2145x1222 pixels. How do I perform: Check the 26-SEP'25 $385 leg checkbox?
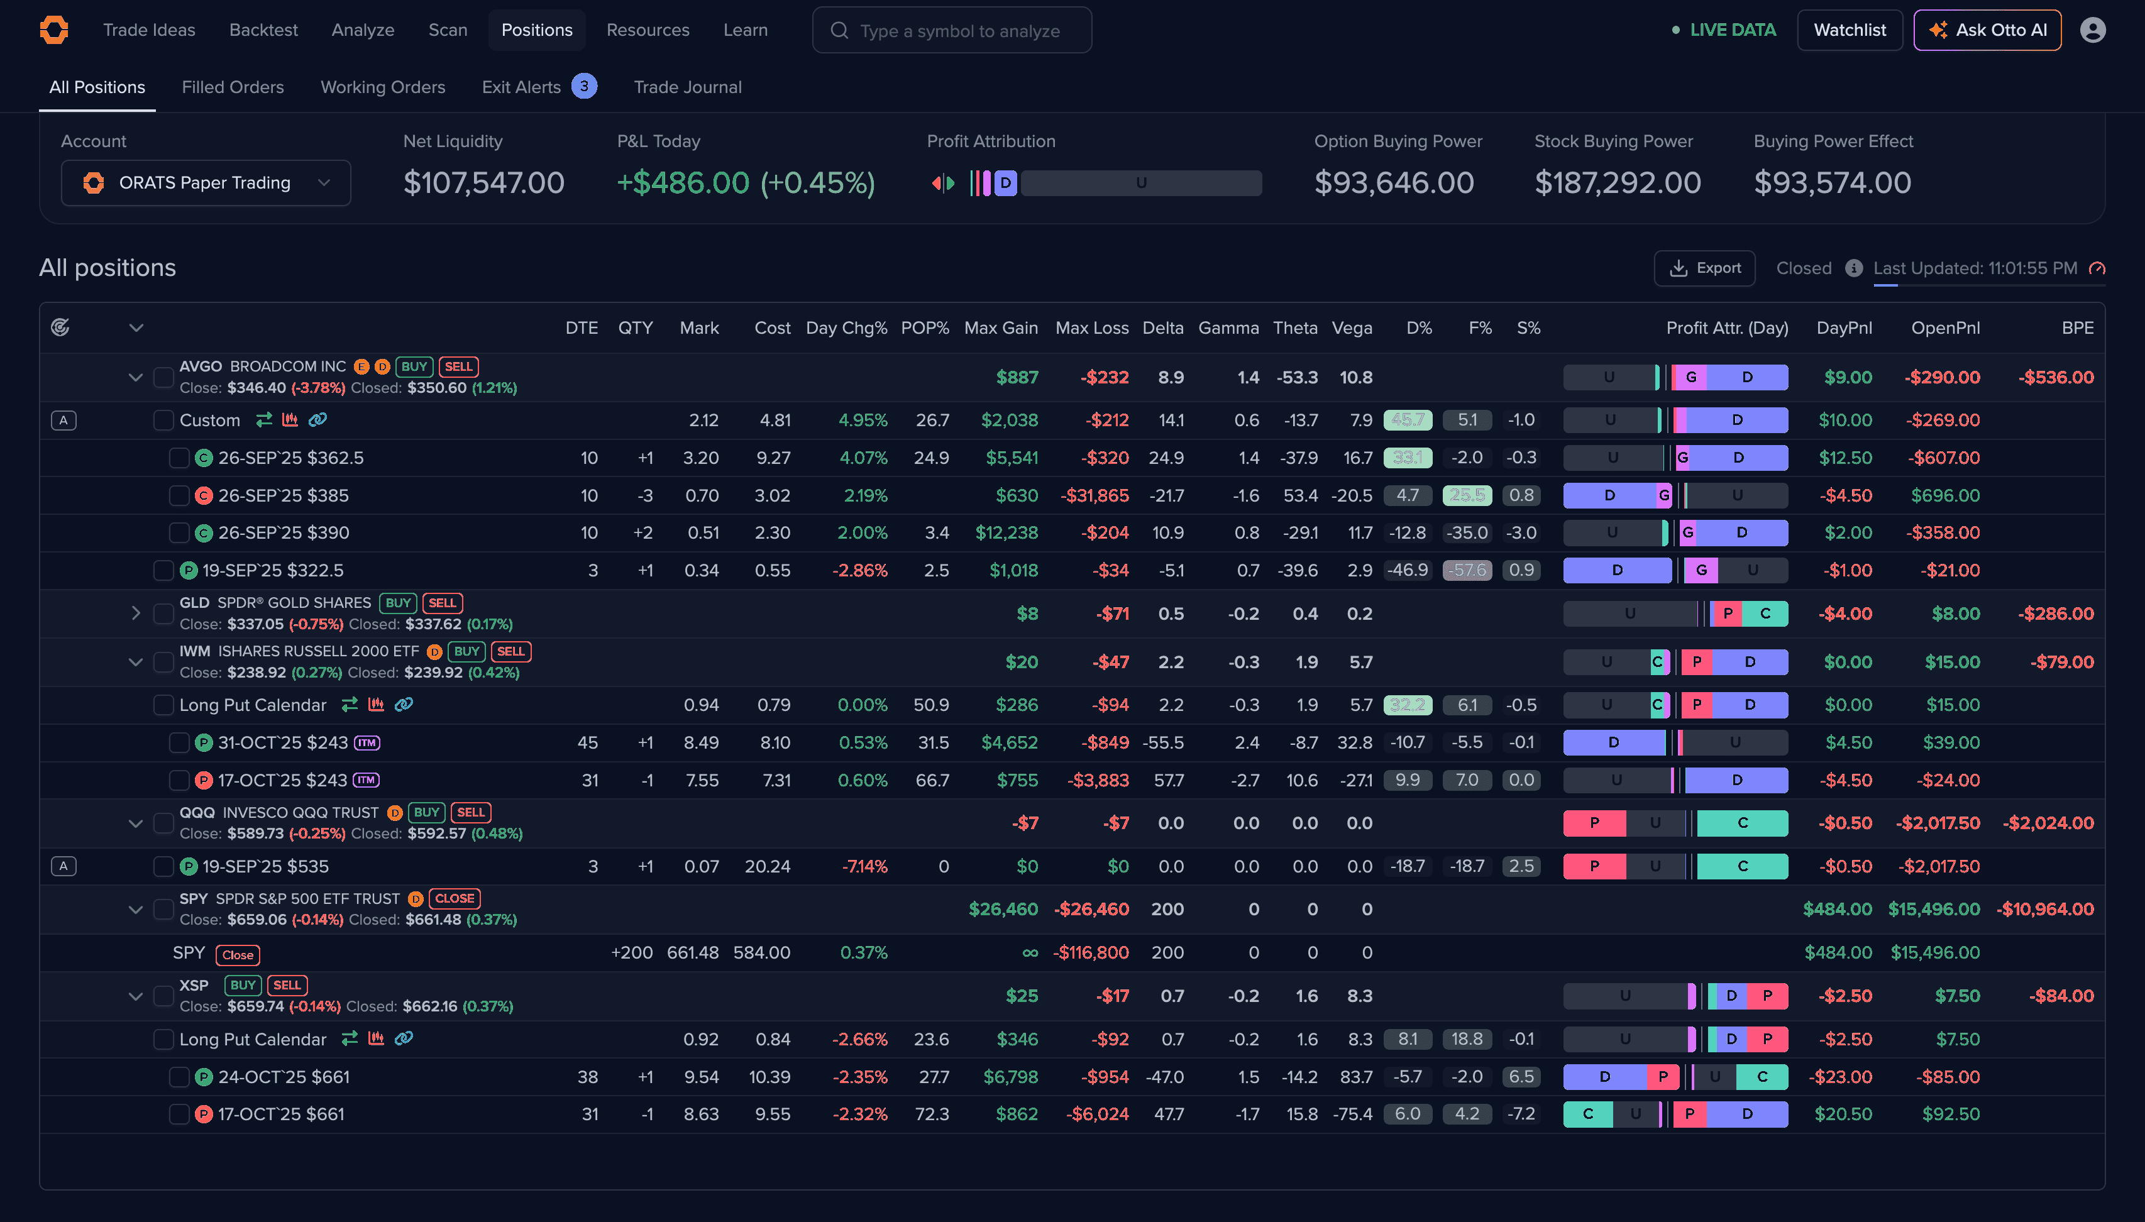[179, 496]
